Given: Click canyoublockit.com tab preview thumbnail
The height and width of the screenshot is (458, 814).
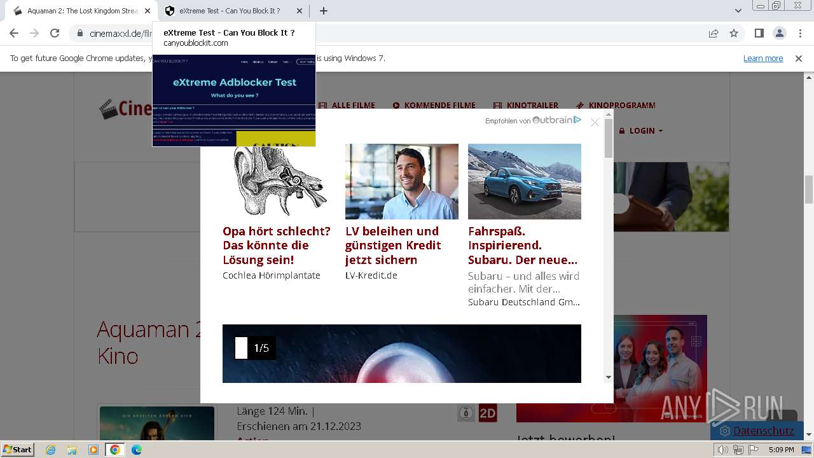Looking at the screenshot, I should coord(234,101).
